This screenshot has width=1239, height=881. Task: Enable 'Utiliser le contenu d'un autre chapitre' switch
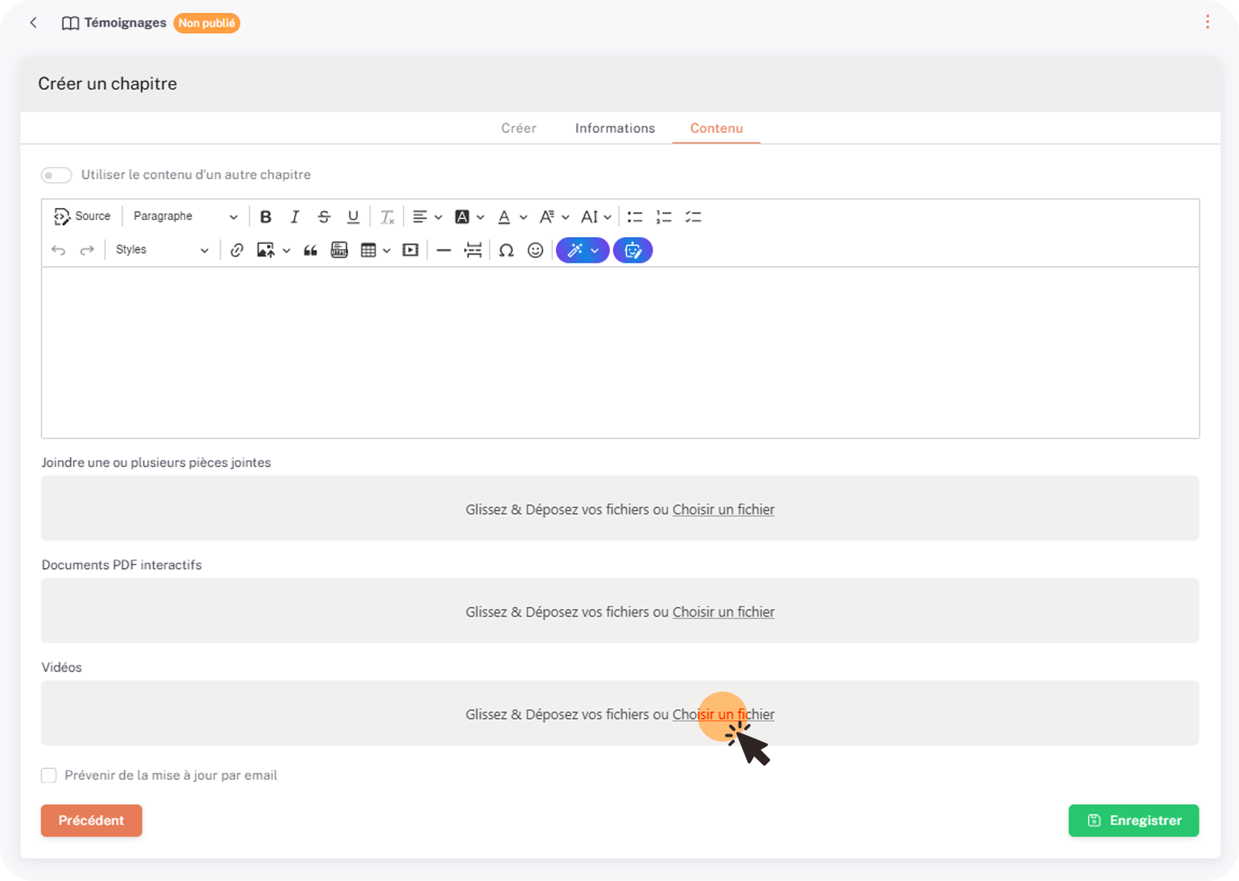(56, 175)
